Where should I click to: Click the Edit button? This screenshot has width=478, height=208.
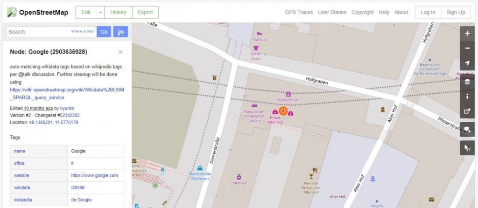pyautogui.click(x=86, y=12)
